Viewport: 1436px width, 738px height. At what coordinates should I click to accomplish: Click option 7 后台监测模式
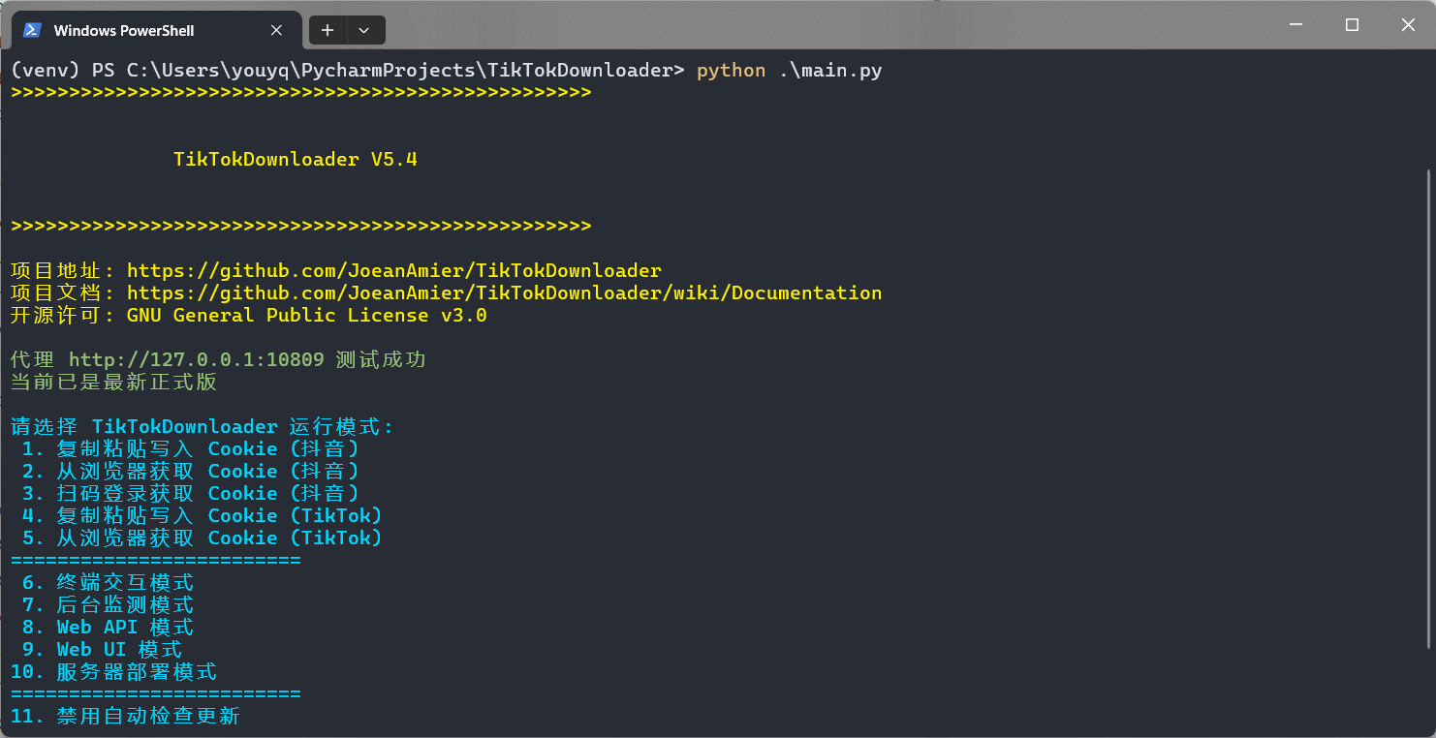pos(108,604)
